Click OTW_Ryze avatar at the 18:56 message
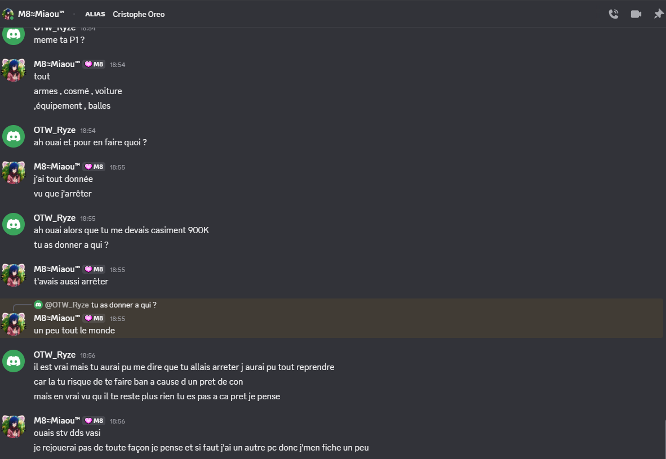The image size is (666, 459). (14, 361)
